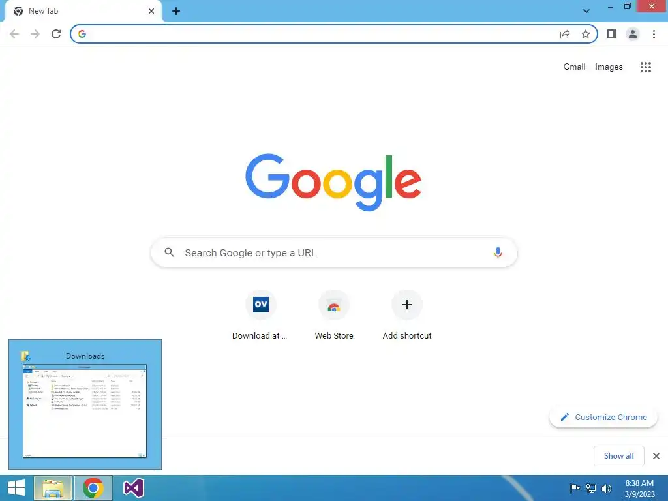
Task: Reload the current page
Action: pyautogui.click(x=56, y=34)
